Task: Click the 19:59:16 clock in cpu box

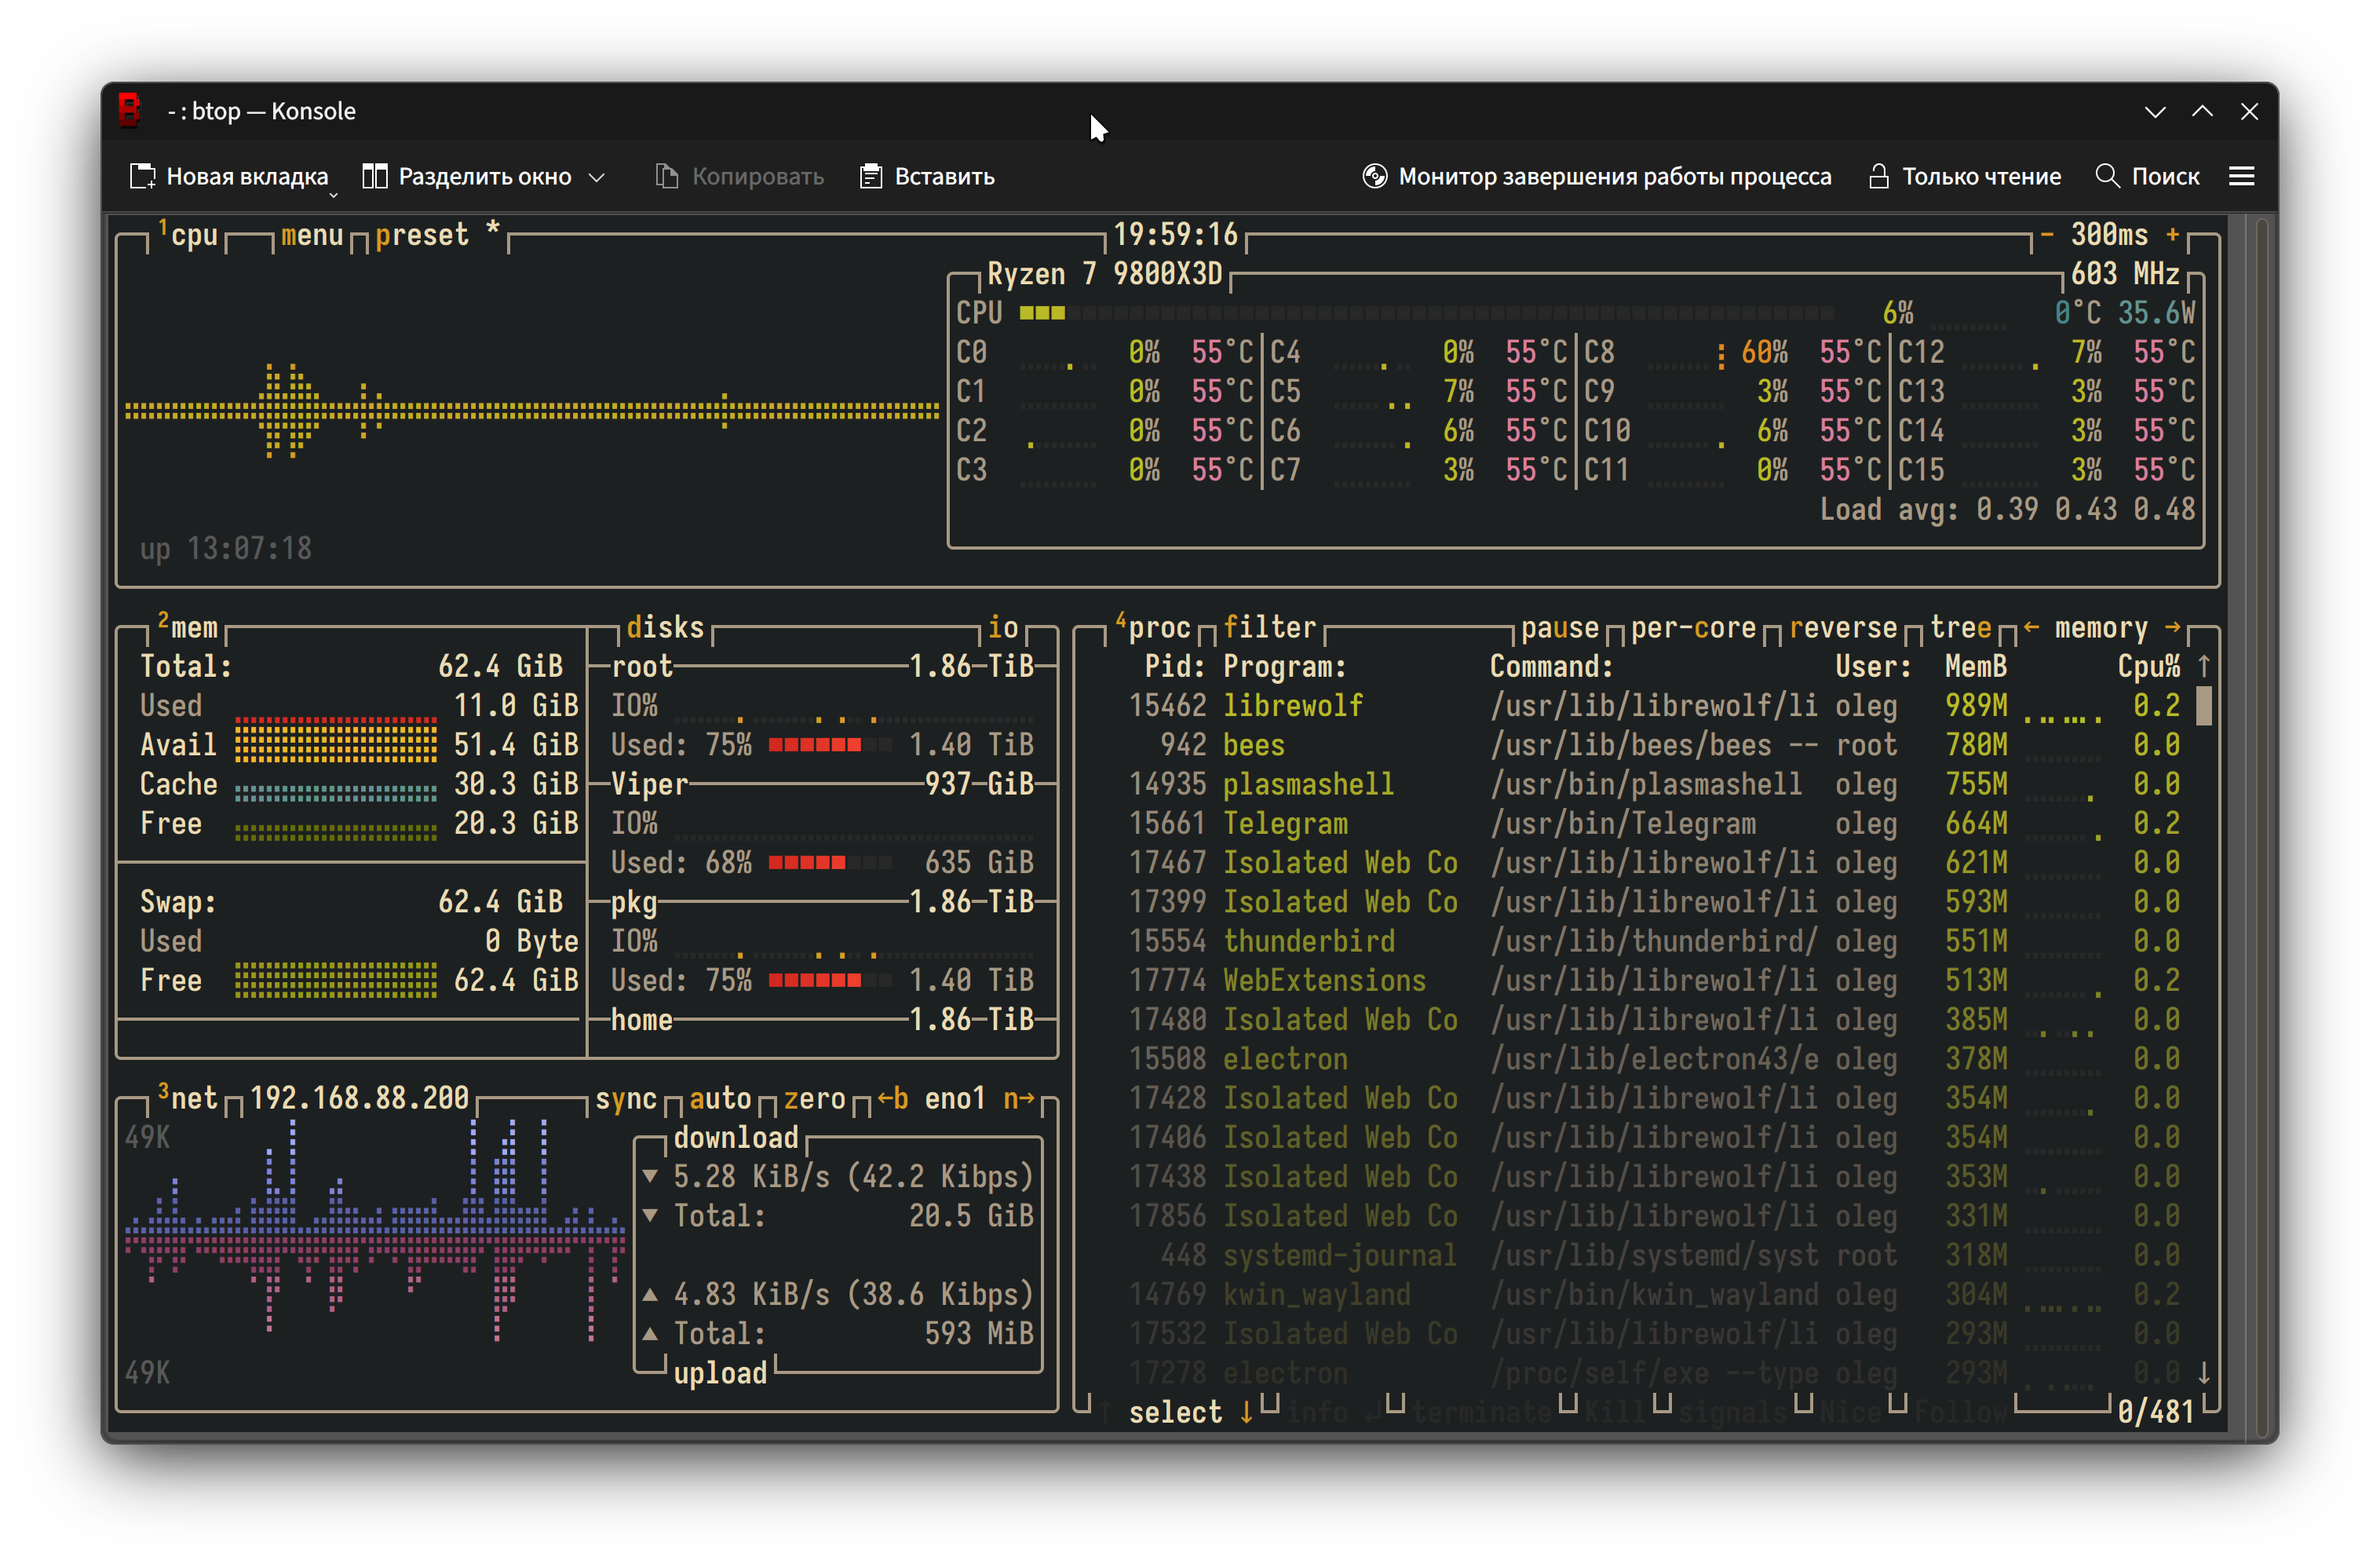Action: (1176, 235)
